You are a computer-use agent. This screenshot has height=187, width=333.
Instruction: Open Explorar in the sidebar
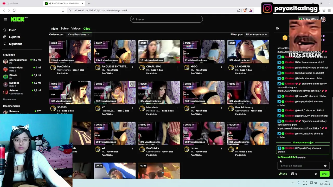(x=15, y=37)
